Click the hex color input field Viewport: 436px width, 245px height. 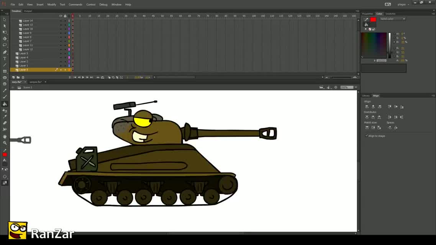382,60
